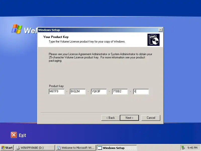Viewport: 201px width, 151px height.
Task: Click the 'Product key:' label
Action: click(x=56, y=86)
